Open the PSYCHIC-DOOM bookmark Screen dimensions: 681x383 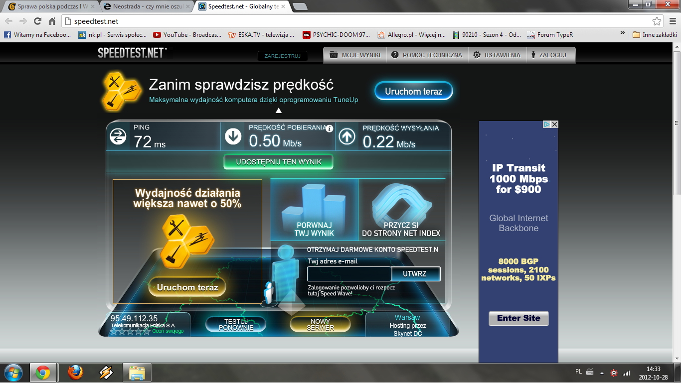point(337,35)
